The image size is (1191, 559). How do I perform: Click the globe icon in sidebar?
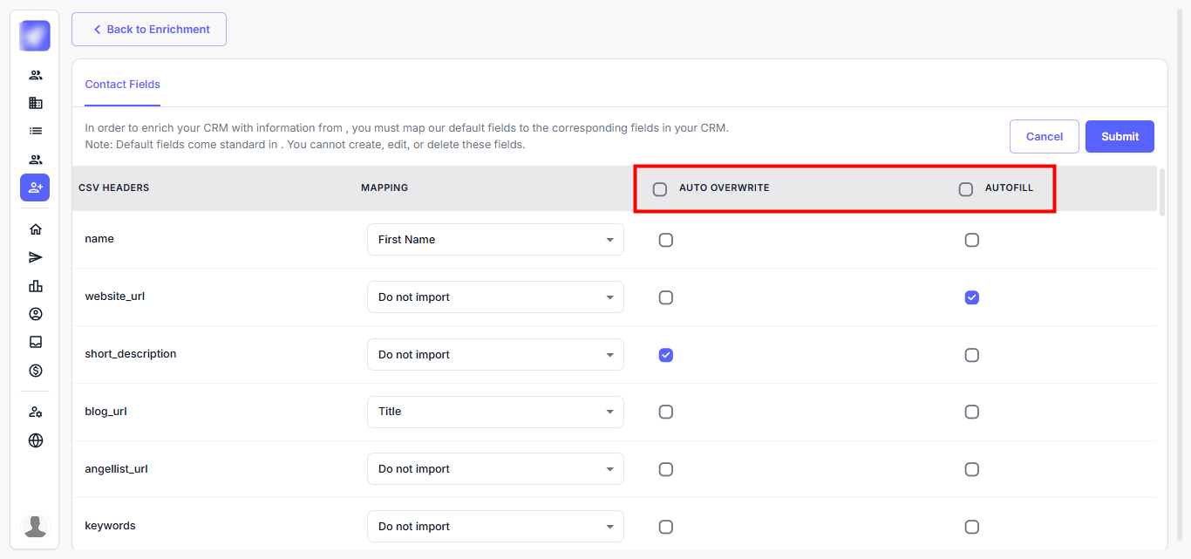point(35,440)
